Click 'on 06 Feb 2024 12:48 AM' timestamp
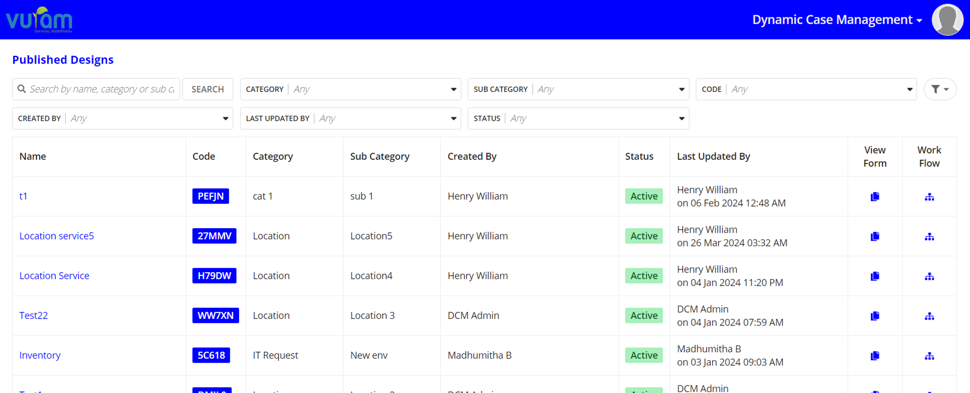Viewport: 970px width, 393px height. point(731,203)
